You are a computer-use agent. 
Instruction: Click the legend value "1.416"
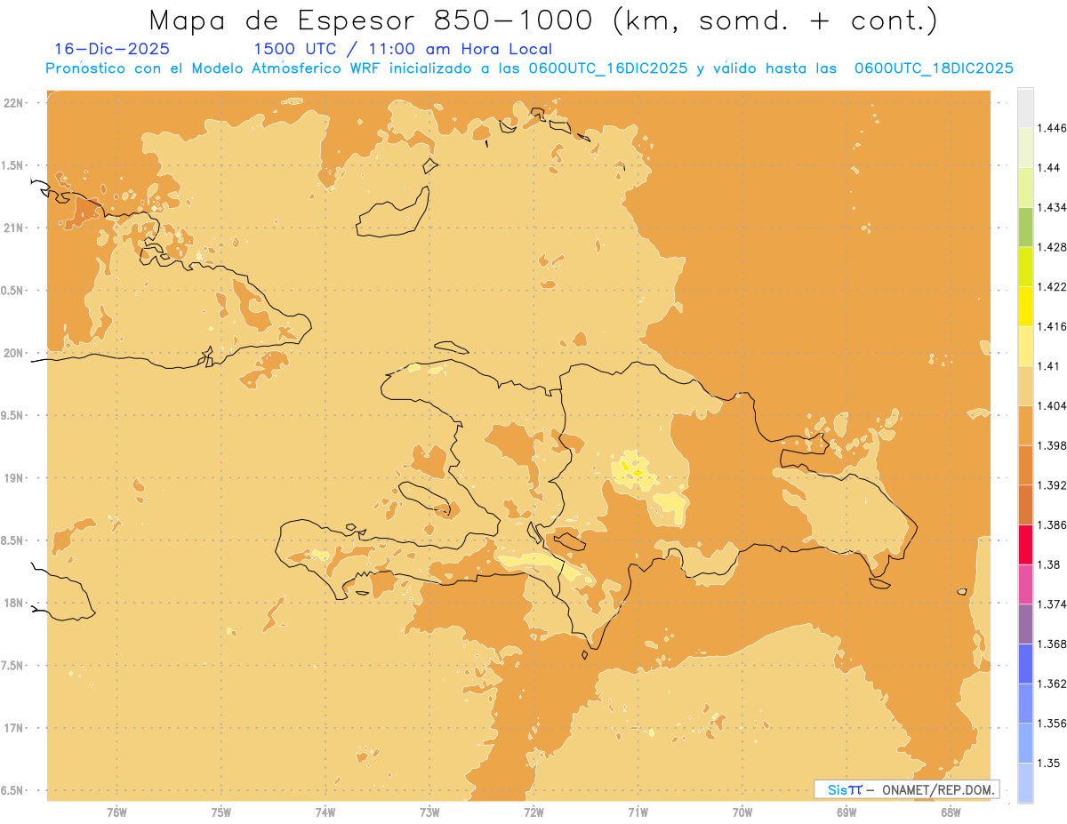1052,326
